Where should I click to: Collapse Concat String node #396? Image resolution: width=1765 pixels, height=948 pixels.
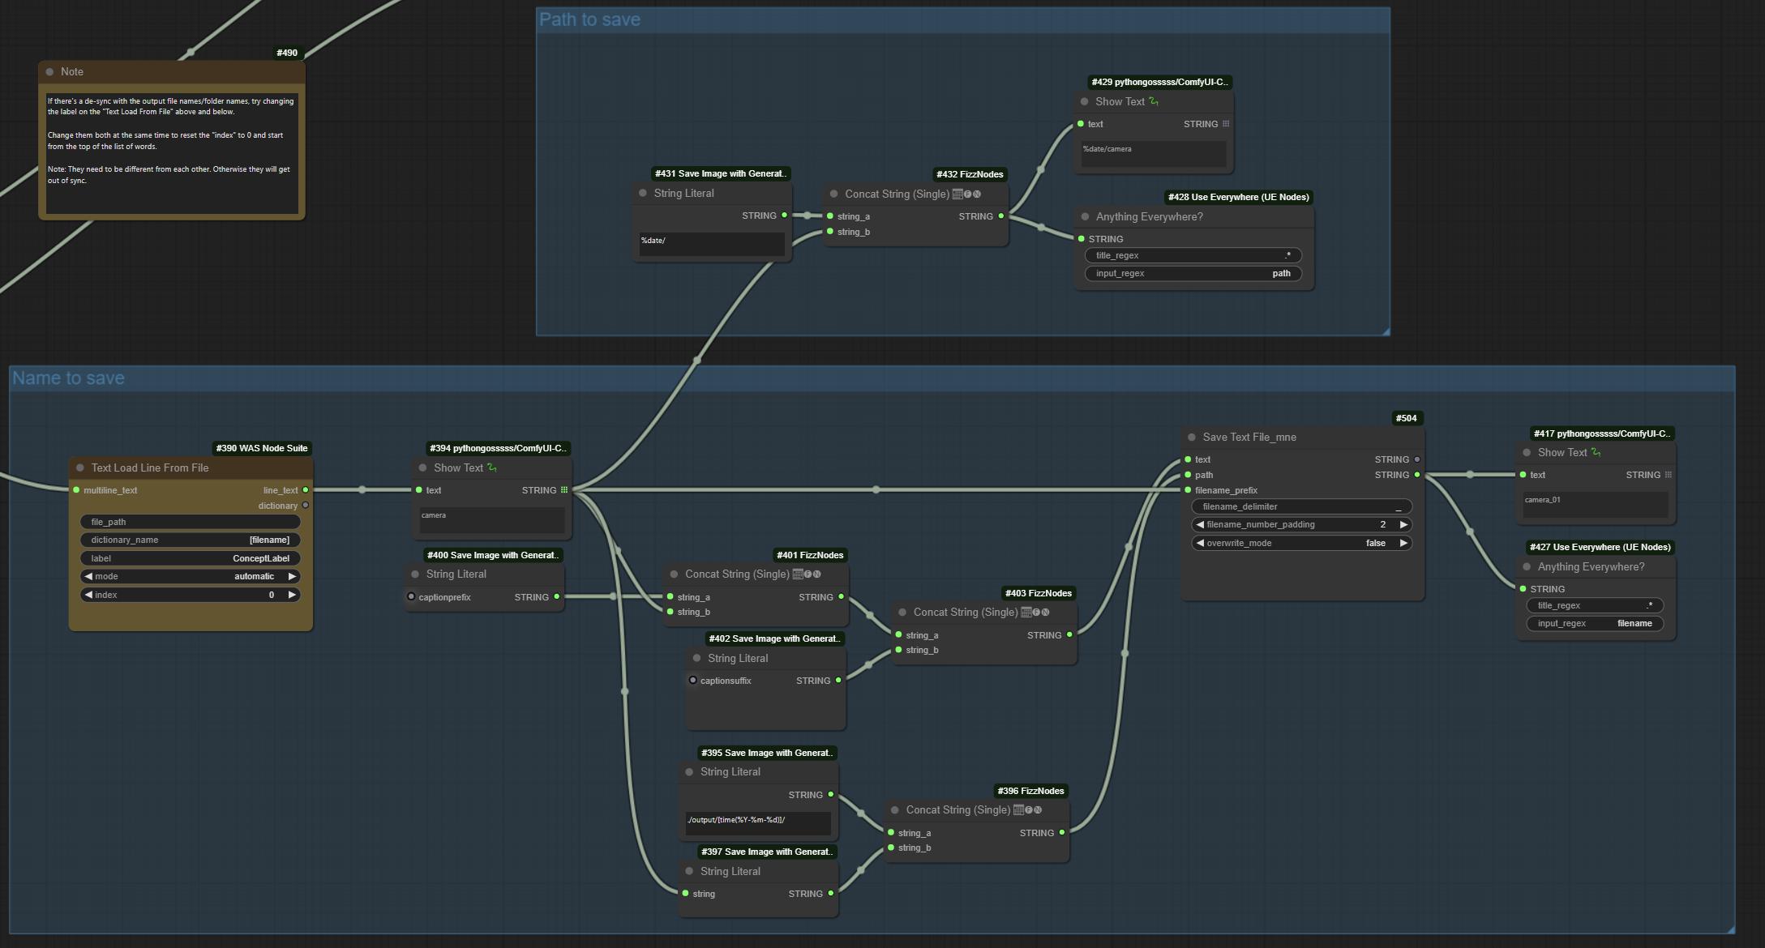(x=895, y=810)
